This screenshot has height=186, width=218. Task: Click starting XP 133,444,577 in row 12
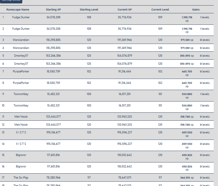(x=53, y=125)
